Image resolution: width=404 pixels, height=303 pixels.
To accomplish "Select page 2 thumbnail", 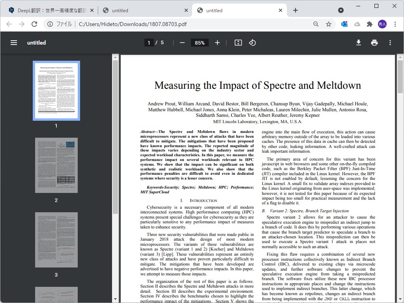I will coord(56,165).
